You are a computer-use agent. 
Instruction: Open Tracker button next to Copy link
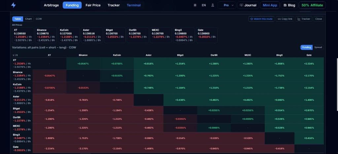click(304, 19)
